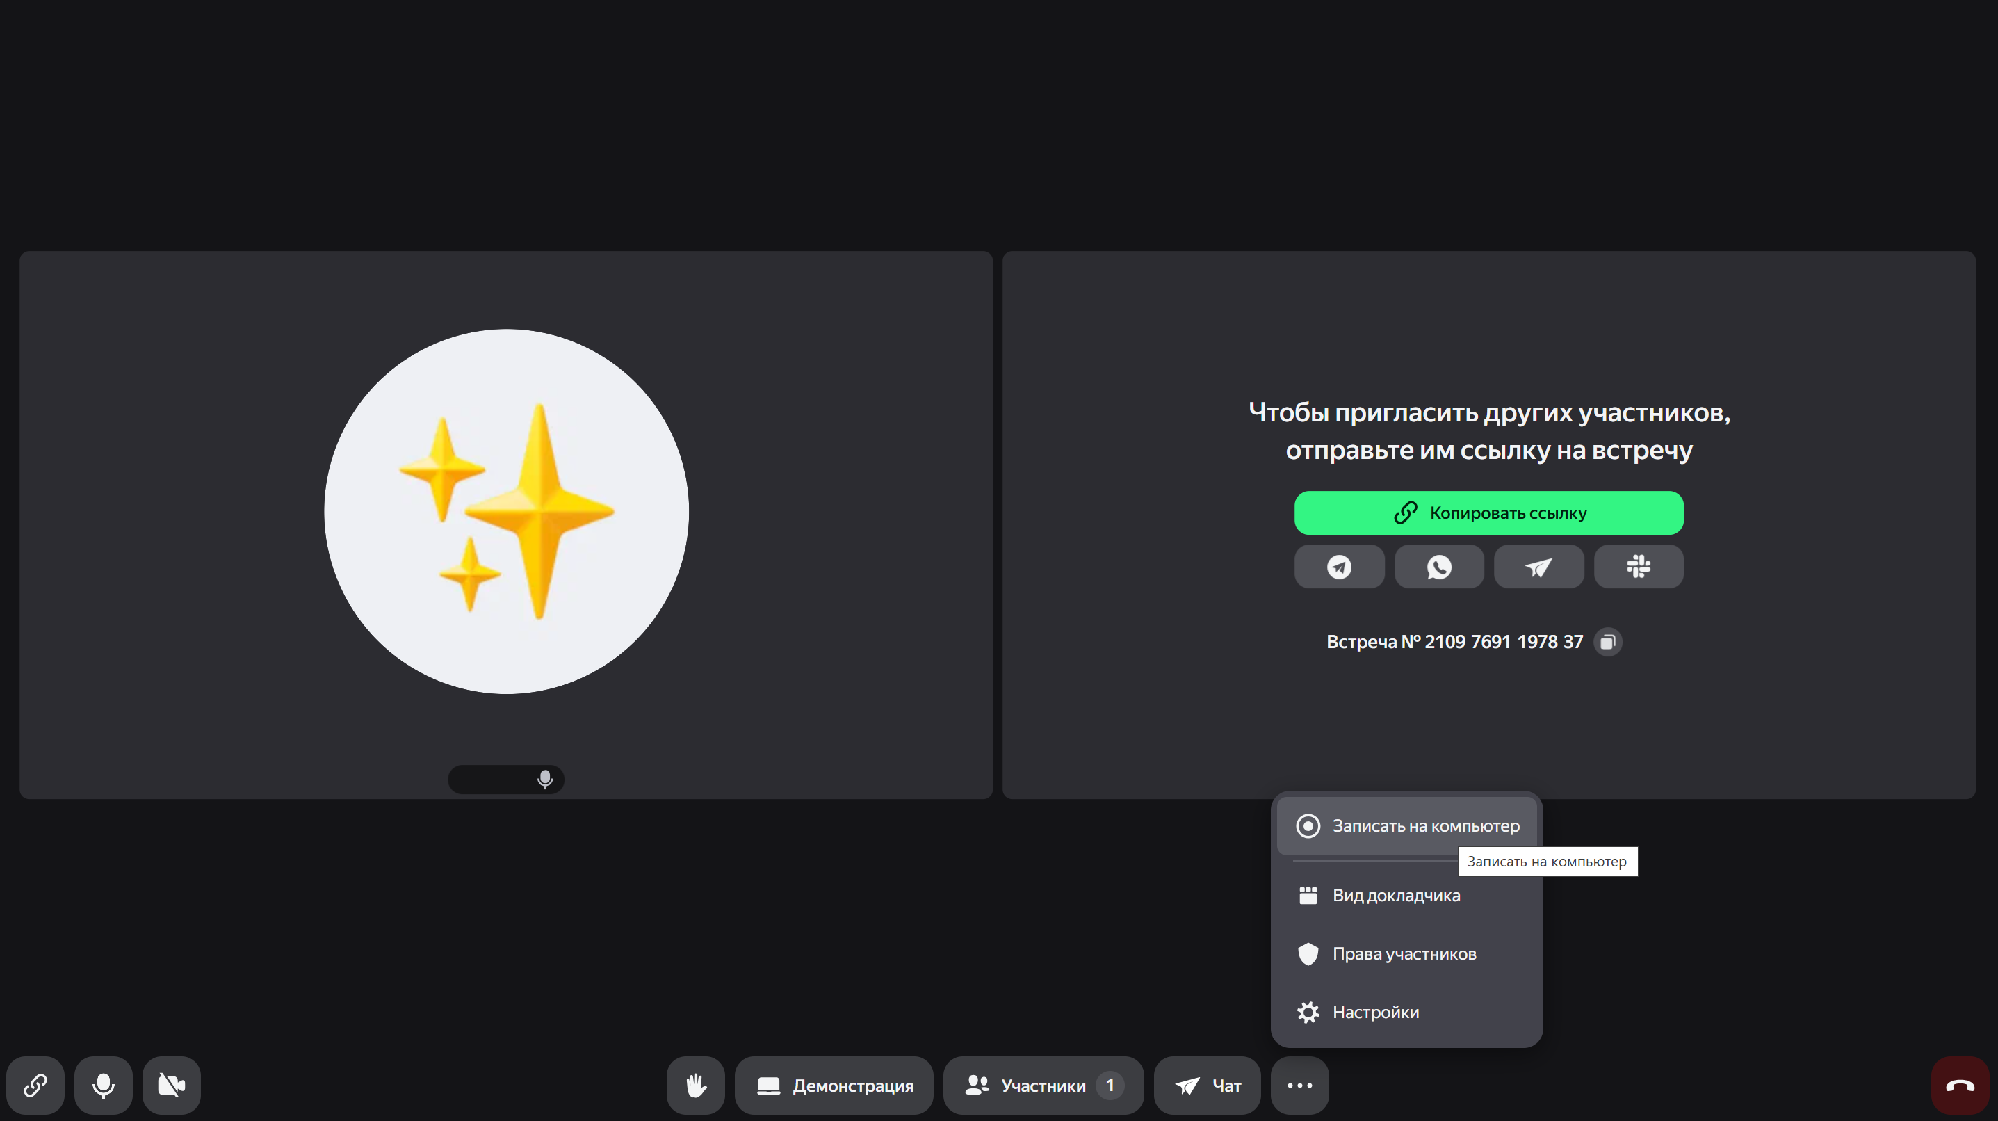Turn on the camera toggle
The image size is (1998, 1121).
pyautogui.click(x=172, y=1085)
